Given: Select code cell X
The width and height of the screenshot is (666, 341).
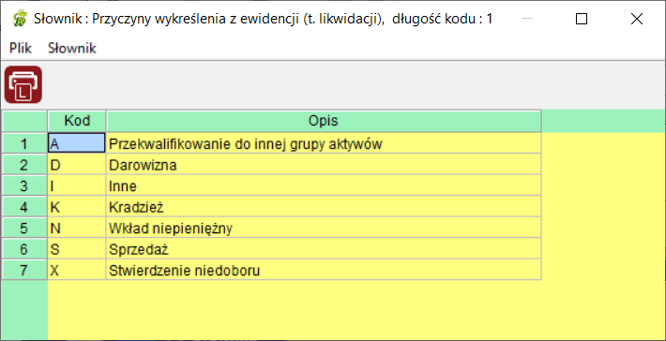Looking at the screenshot, I should [77, 270].
